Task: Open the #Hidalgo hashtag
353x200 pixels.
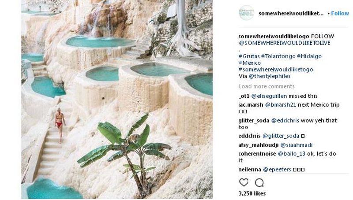Action: point(309,56)
